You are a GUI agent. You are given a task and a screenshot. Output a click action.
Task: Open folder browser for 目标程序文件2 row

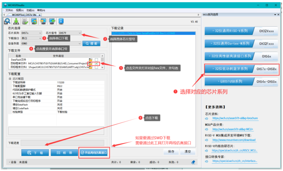91,67
